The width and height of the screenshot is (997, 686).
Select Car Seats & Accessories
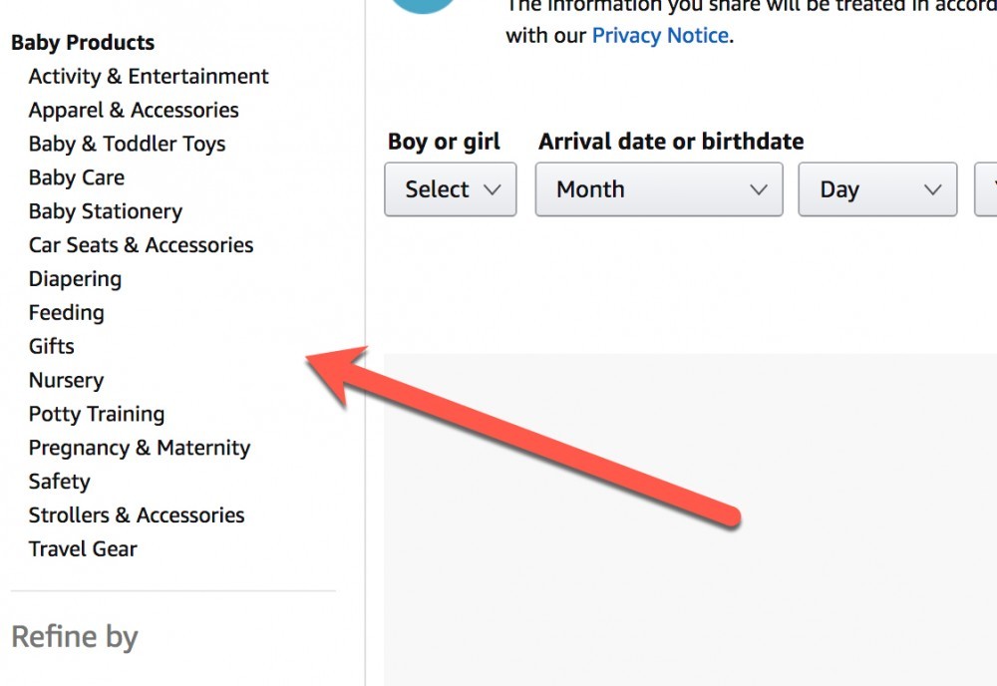141,245
